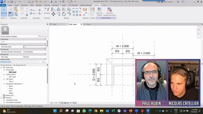Open Google Chrome from the taskbar
This screenshot has width=203, height=114.
tap(96, 111)
